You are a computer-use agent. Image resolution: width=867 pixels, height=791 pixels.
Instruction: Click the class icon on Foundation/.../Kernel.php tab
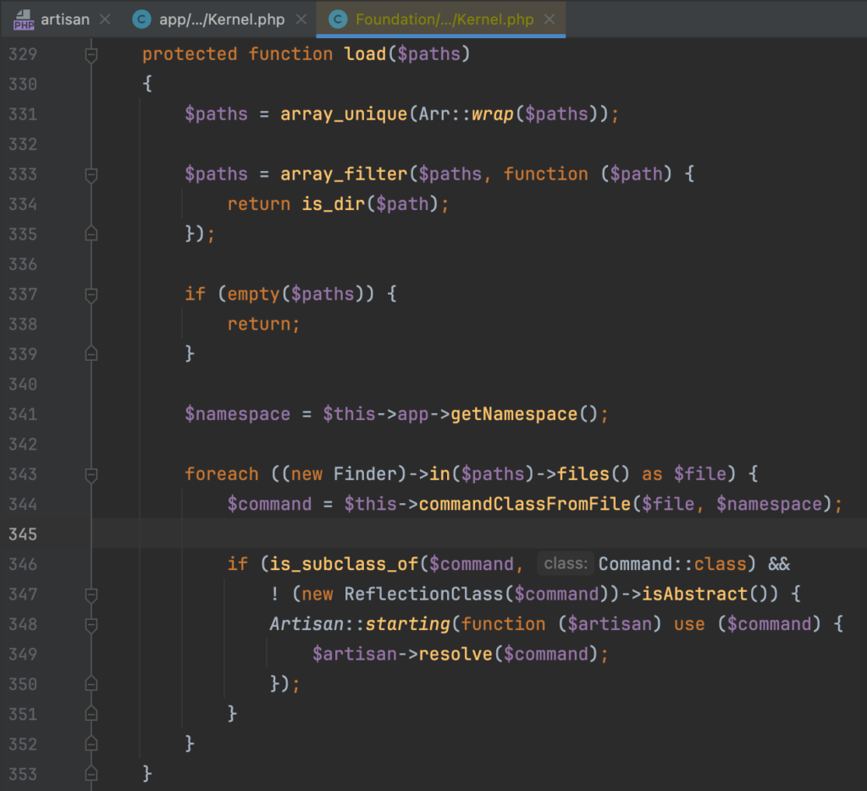point(337,19)
